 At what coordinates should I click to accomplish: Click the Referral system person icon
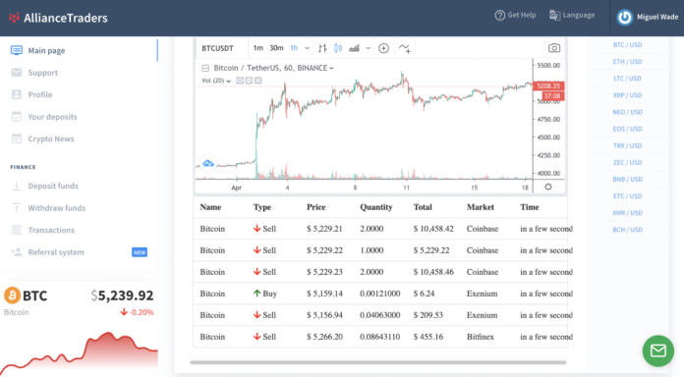[17, 252]
